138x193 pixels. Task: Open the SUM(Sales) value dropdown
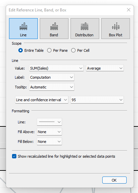(56, 68)
